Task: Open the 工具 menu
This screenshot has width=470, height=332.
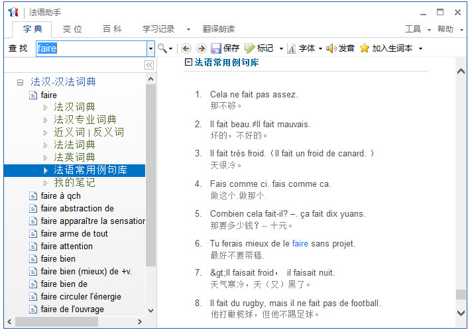Action: tap(413, 29)
